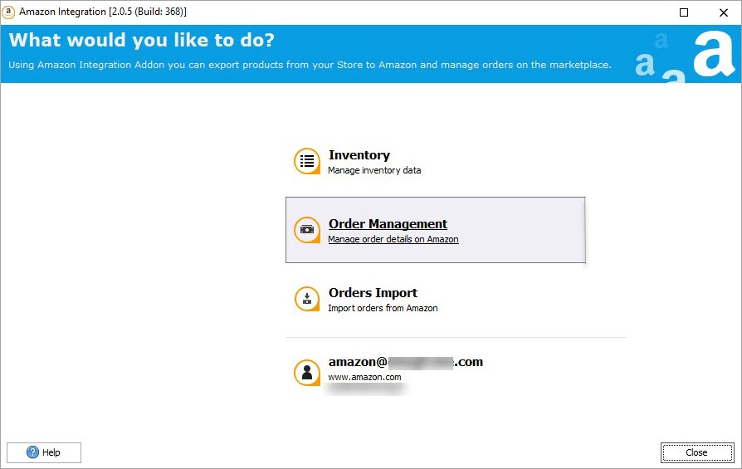Click the blue question mark Help icon
The image size is (742, 469).
coord(32,452)
